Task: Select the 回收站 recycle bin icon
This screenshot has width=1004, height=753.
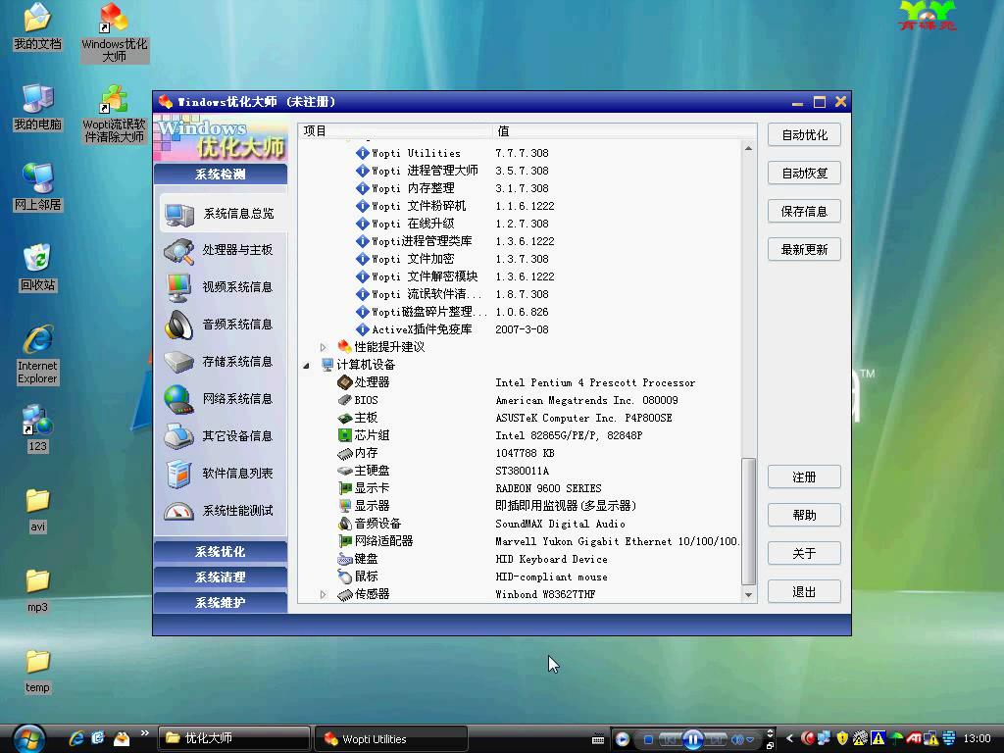Action: pos(37,268)
